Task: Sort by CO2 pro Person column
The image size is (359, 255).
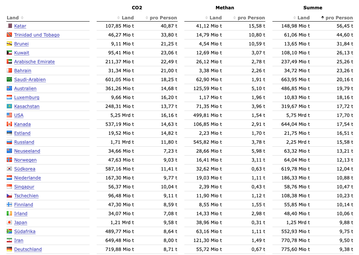Action: [161, 18]
